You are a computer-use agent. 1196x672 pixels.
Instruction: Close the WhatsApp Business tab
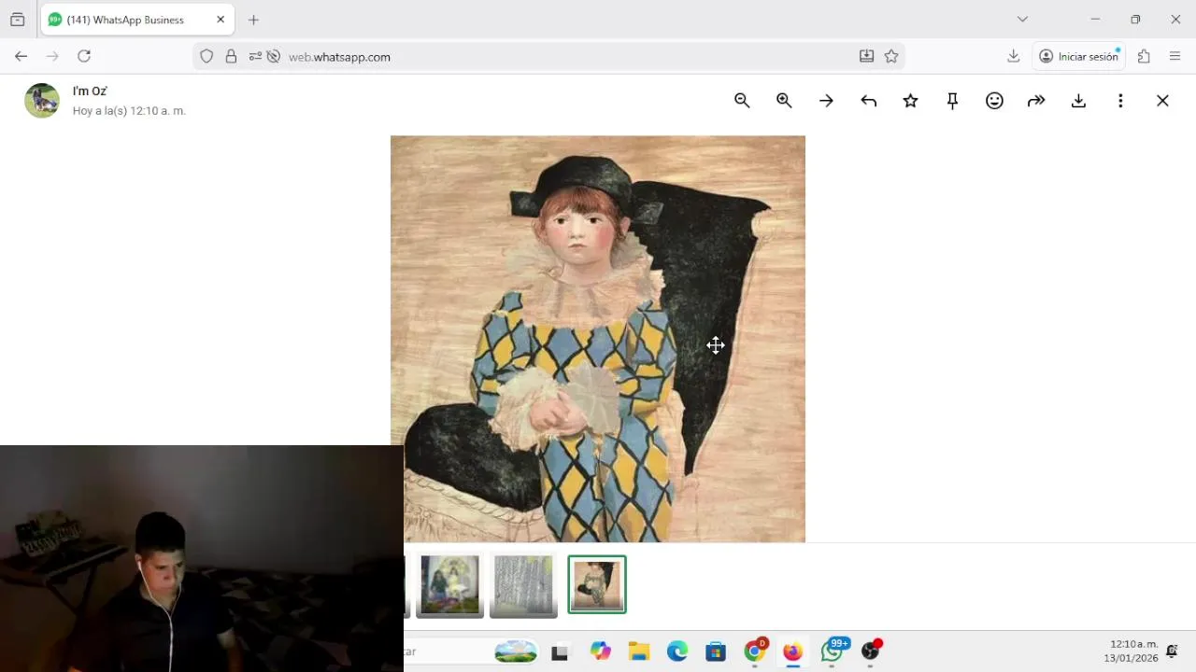221,20
